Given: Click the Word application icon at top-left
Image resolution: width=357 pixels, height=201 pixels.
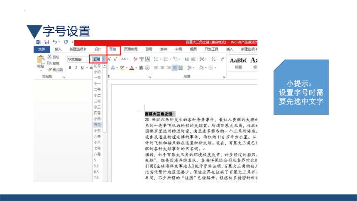Looking at the screenshot, I should [x=39, y=42].
